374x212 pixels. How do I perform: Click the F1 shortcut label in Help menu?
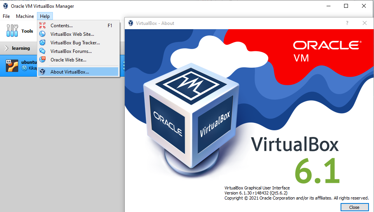110,26
